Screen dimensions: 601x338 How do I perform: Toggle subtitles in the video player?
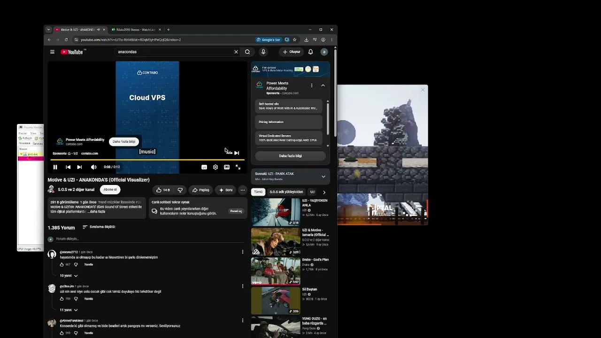tap(204, 167)
